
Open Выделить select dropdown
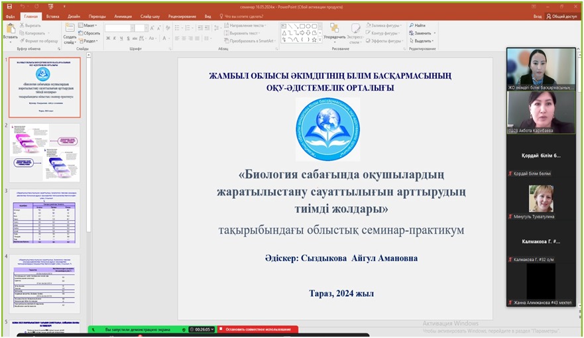pos(422,41)
